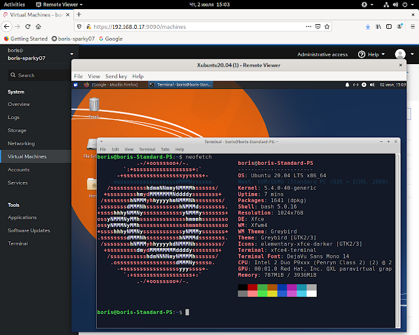Open Firefox library icon
This screenshot has height=335, width=419.
point(378,26)
